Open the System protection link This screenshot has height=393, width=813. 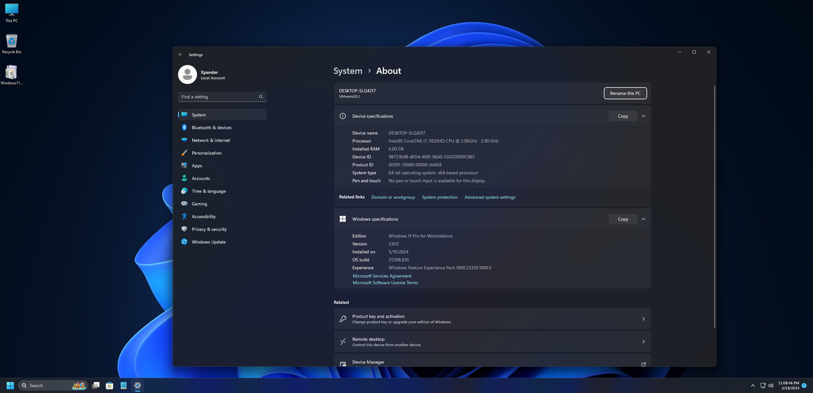440,197
